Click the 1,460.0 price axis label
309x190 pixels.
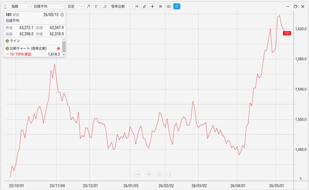click(x=301, y=150)
